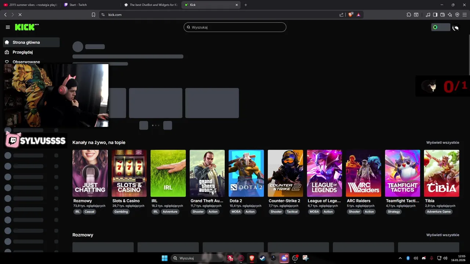The width and height of the screenshot is (470, 264).
Task: Open the Kick points balance button
Action: point(441,27)
